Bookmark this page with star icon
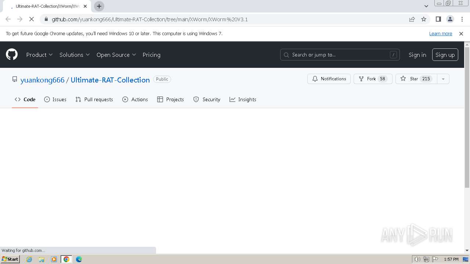Viewport: 470px width, 264px height. [x=424, y=19]
